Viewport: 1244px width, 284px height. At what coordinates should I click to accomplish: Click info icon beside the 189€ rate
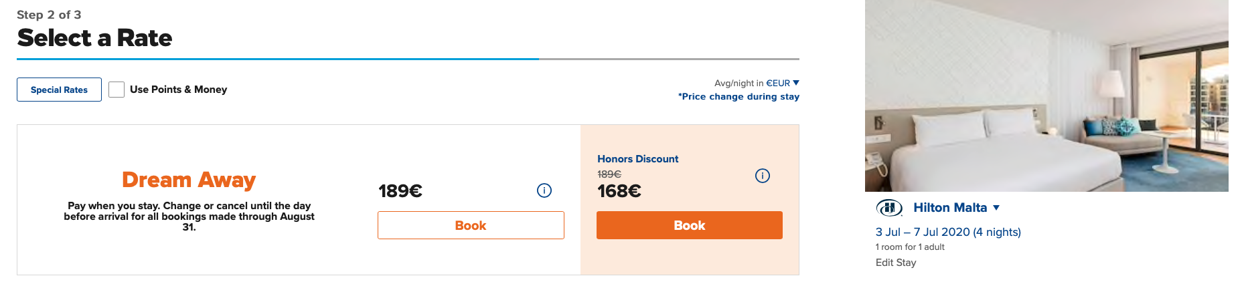[x=544, y=190]
